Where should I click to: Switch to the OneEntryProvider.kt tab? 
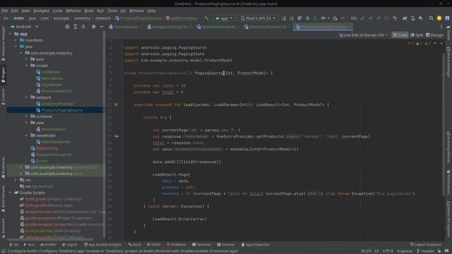coord(268,27)
